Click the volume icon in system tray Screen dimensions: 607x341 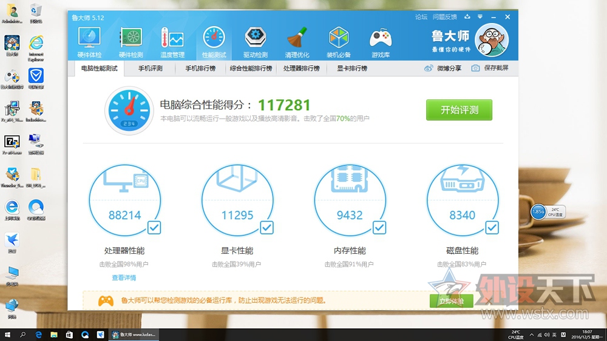(547, 335)
